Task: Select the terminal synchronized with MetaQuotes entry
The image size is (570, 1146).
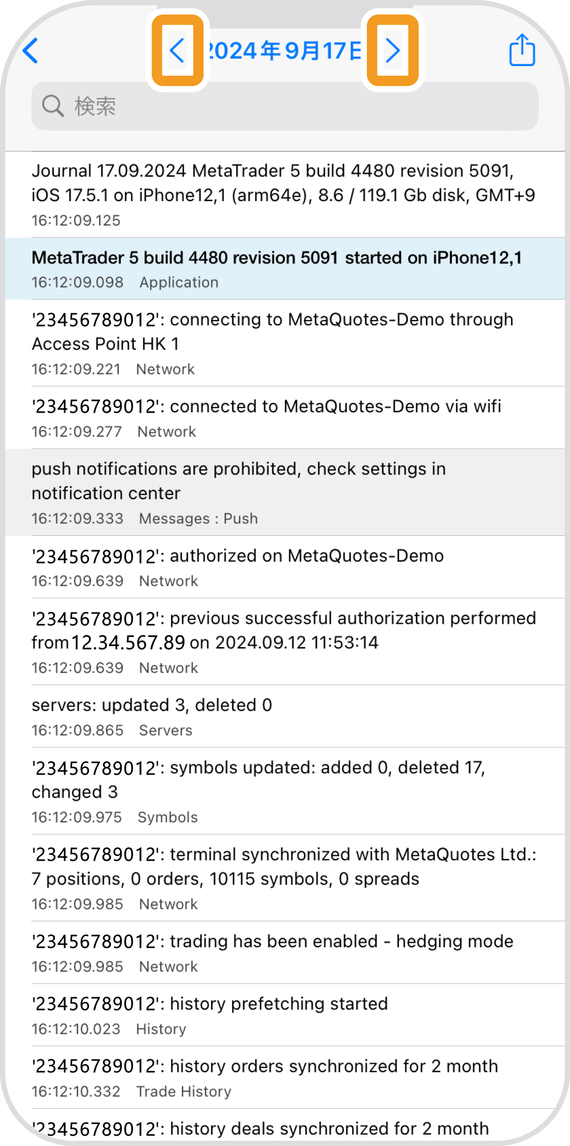Action: point(285,878)
